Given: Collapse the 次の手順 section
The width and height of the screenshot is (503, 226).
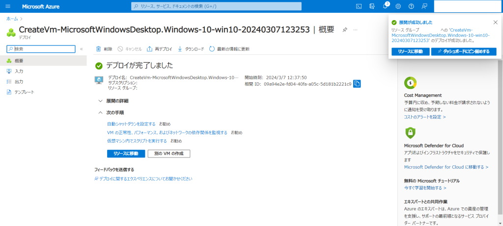Looking at the screenshot, I should [x=112, y=113].
